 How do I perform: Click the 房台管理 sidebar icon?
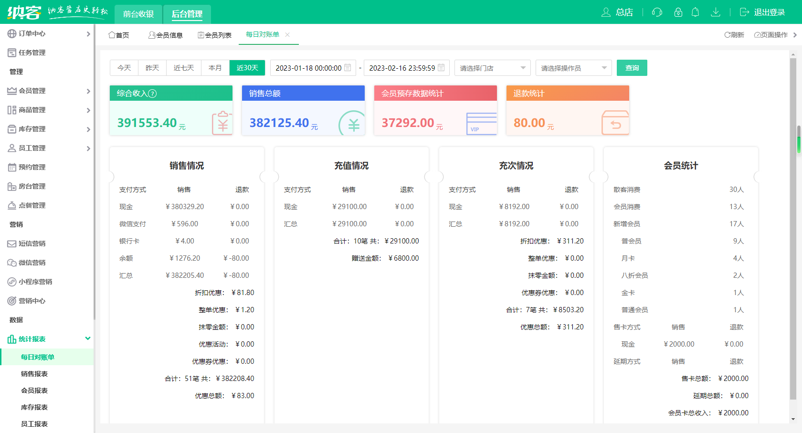(12, 186)
